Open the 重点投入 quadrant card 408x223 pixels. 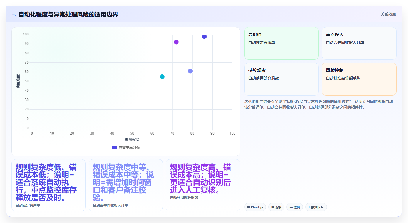point(359,43)
